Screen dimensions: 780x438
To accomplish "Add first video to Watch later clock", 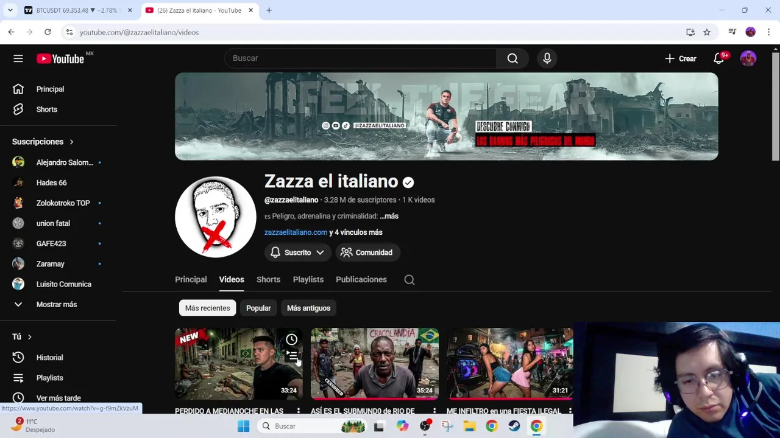I will [292, 339].
